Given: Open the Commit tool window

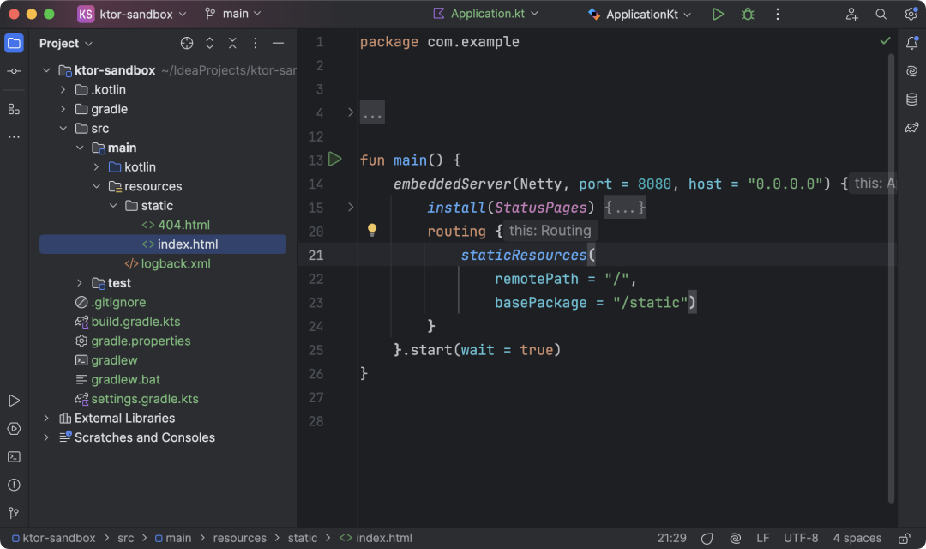Looking at the screenshot, I should click(x=15, y=71).
